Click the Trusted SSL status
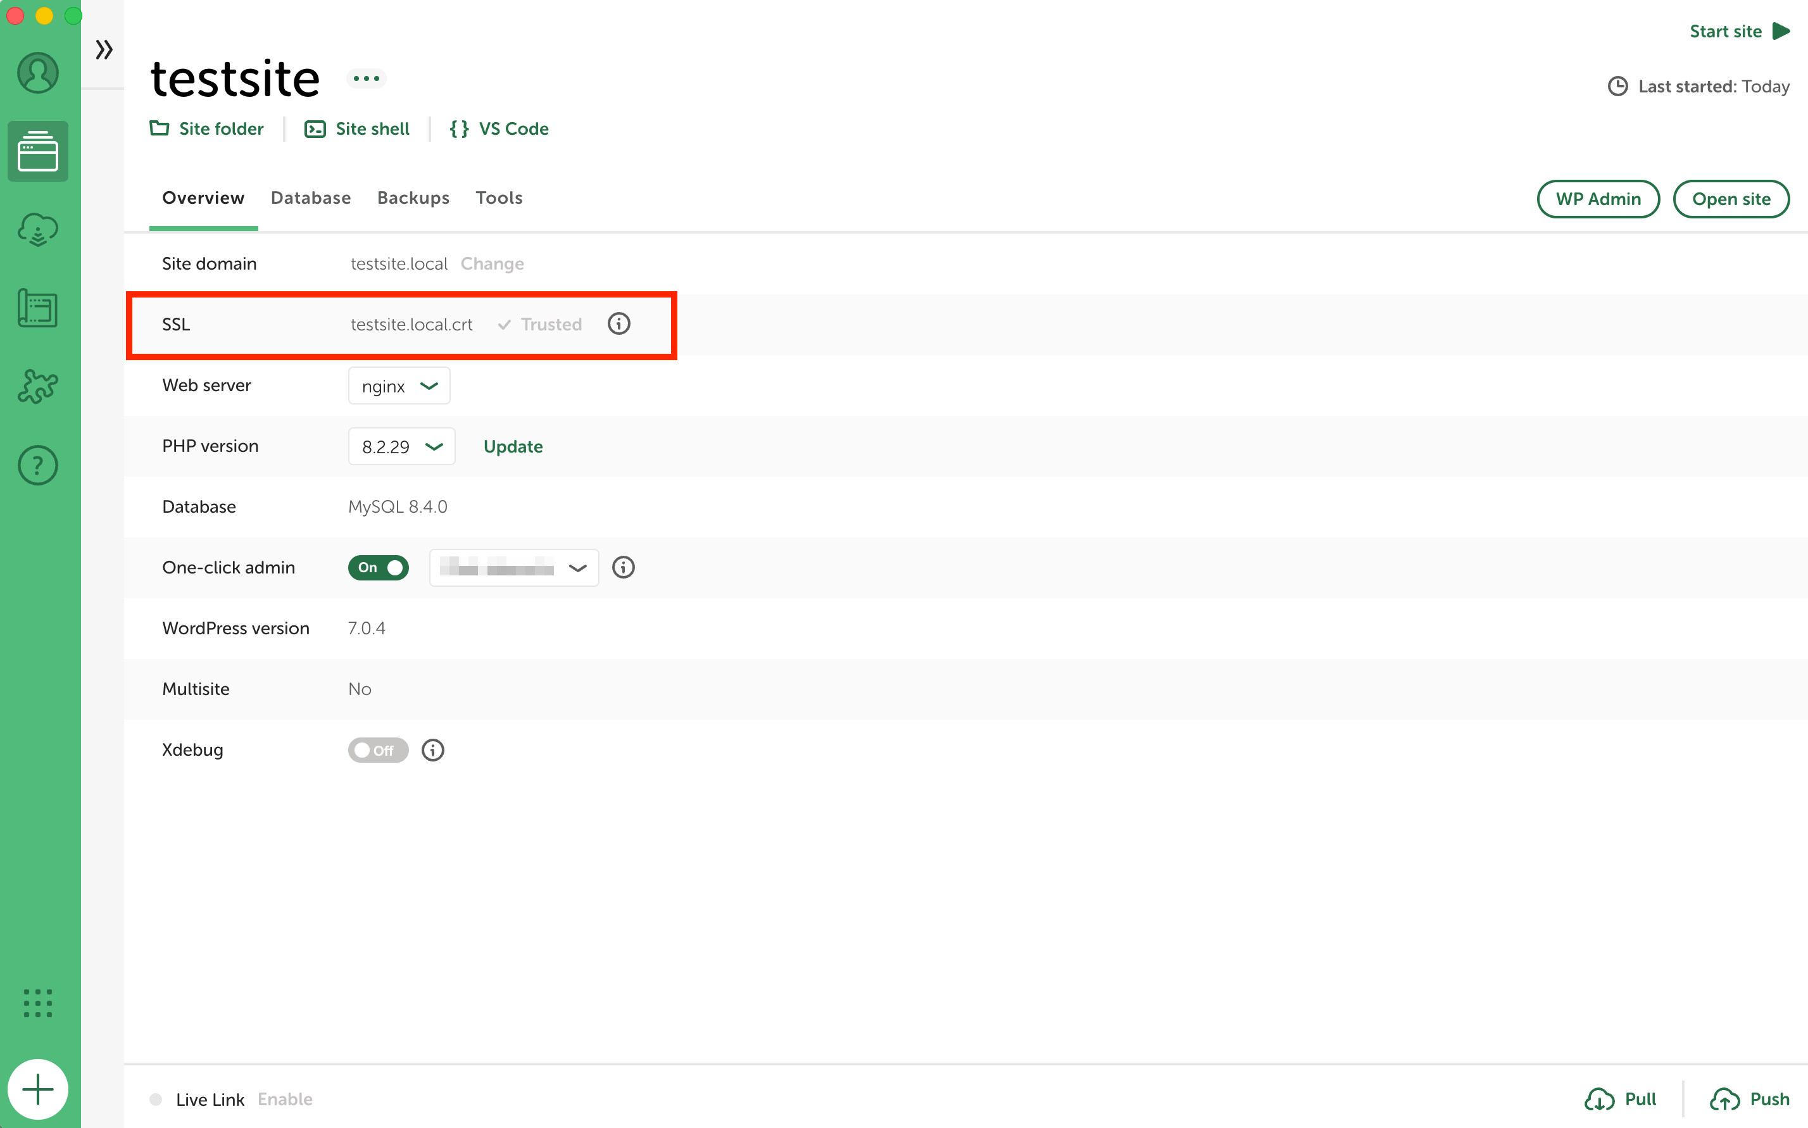The height and width of the screenshot is (1128, 1808). pyautogui.click(x=540, y=324)
